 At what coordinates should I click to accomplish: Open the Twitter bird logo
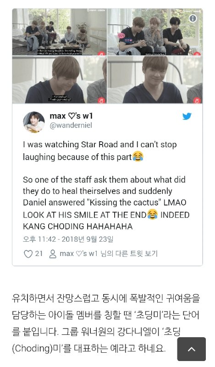[x=187, y=116]
